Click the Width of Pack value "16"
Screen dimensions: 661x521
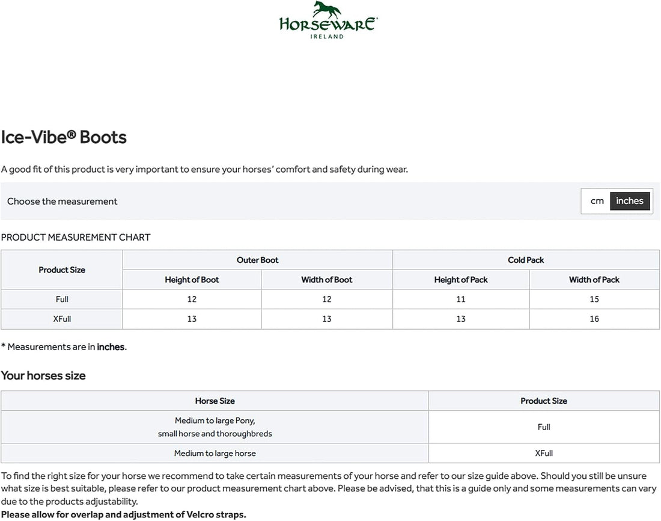point(594,319)
